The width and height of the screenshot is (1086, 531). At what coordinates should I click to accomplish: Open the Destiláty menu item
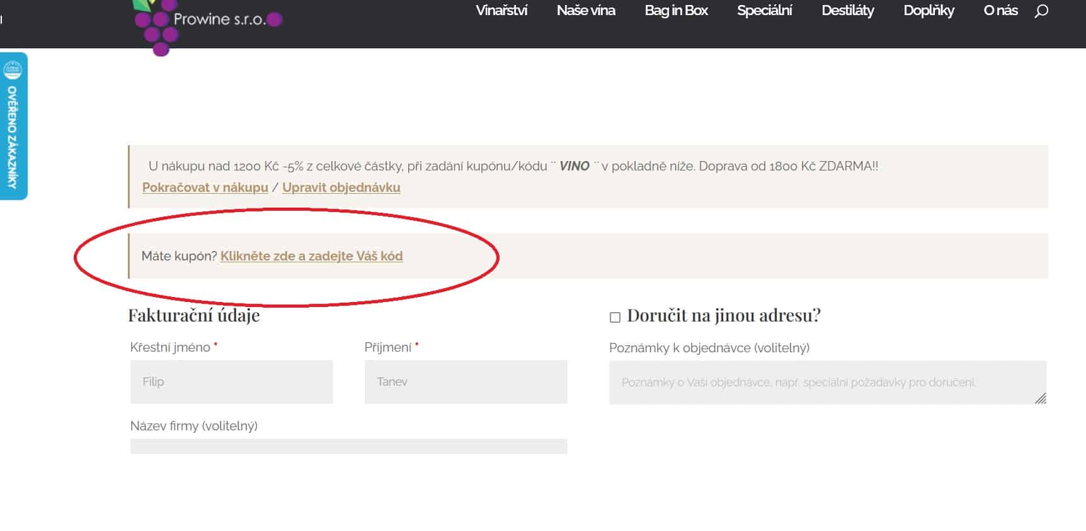pos(847,11)
